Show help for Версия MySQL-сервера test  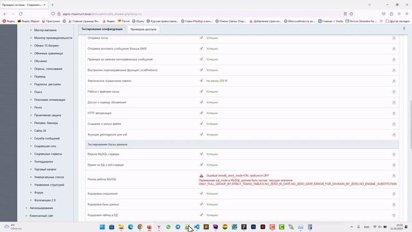[x=393, y=155]
